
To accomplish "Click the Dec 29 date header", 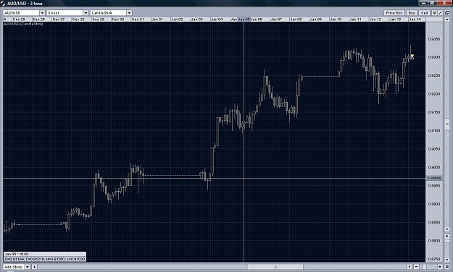I will [x=99, y=20].
